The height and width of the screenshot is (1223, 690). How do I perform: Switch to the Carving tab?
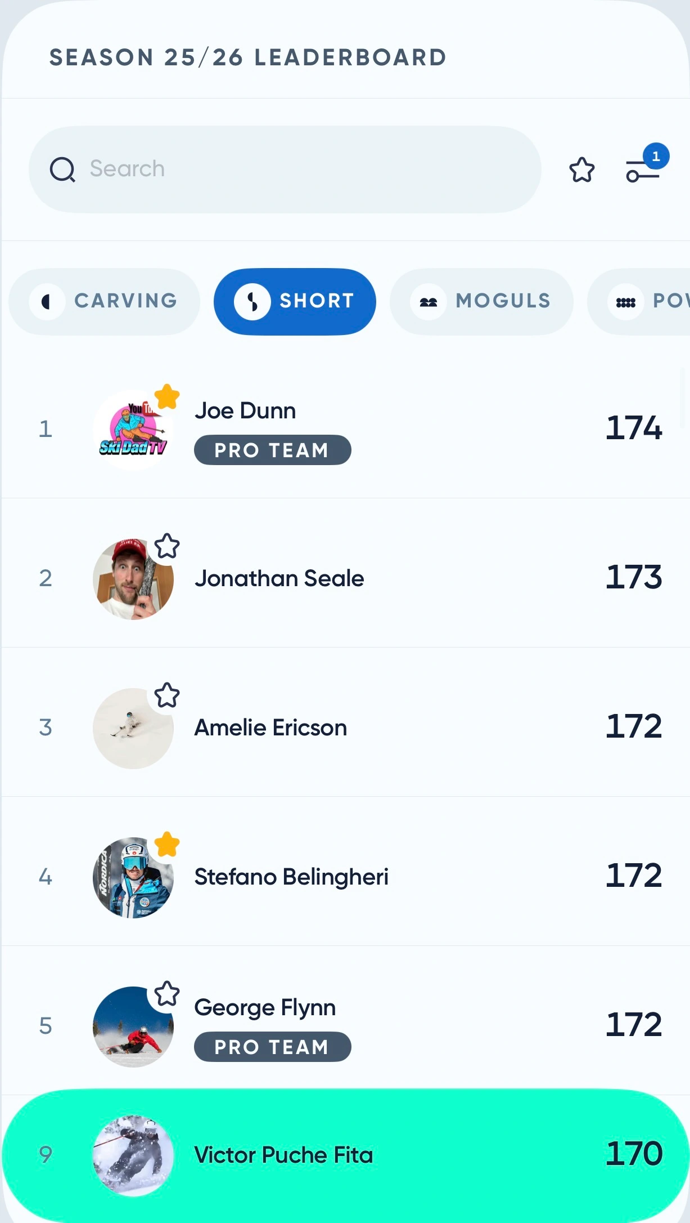105,301
